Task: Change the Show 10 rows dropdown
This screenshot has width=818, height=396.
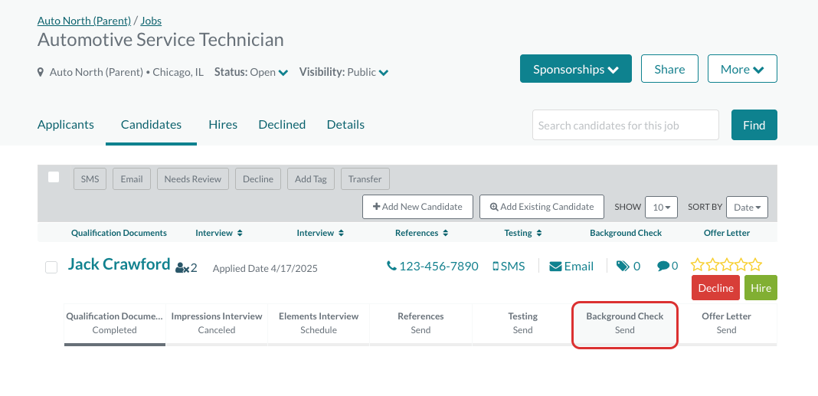Action: [x=661, y=207]
